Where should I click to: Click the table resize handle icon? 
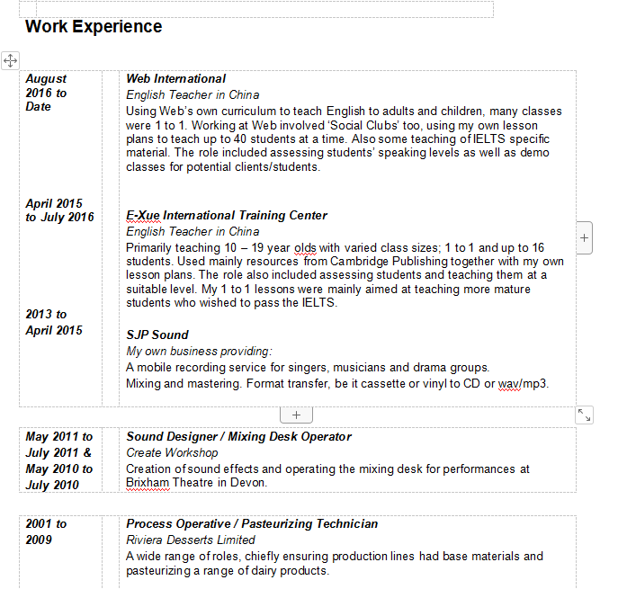click(x=584, y=415)
